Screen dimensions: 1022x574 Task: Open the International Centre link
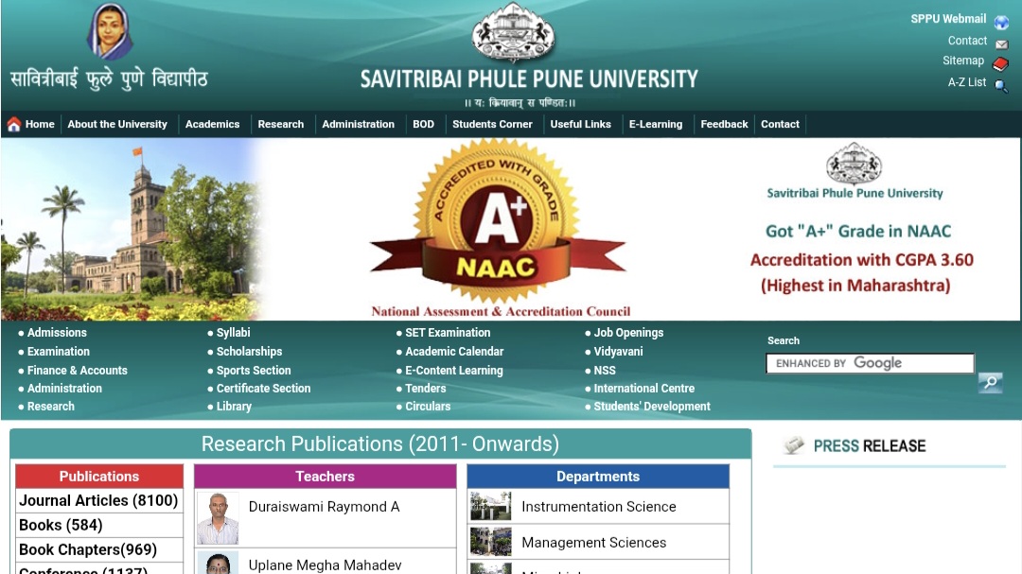click(644, 389)
